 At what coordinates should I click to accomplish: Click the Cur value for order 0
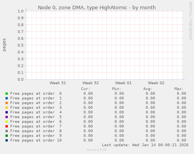pos(88,94)
